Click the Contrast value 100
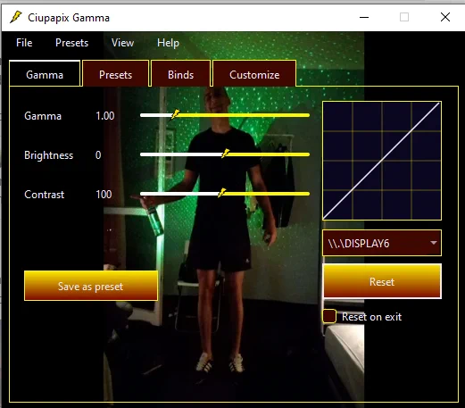 coord(104,195)
